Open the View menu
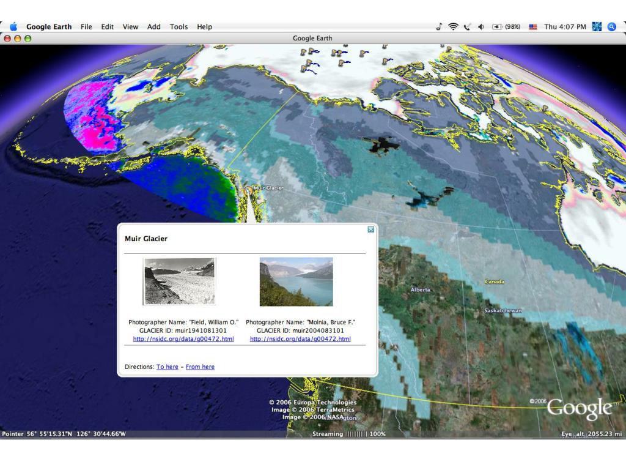The image size is (626, 470). [130, 27]
